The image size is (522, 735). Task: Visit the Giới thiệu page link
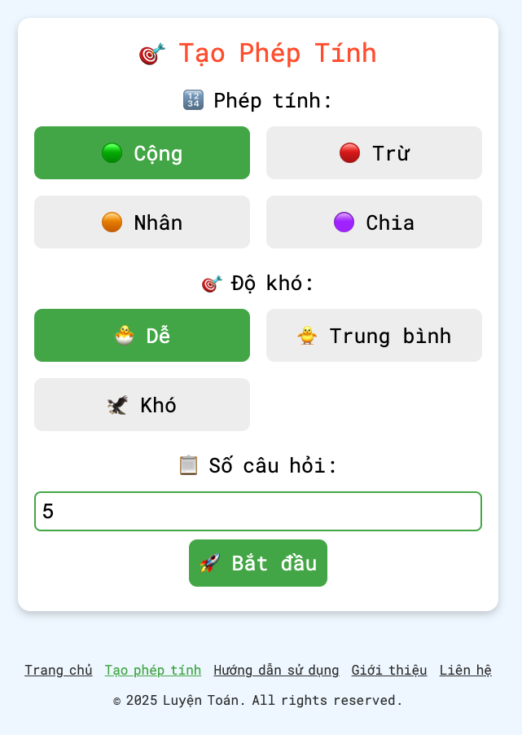pyautogui.click(x=389, y=671)
